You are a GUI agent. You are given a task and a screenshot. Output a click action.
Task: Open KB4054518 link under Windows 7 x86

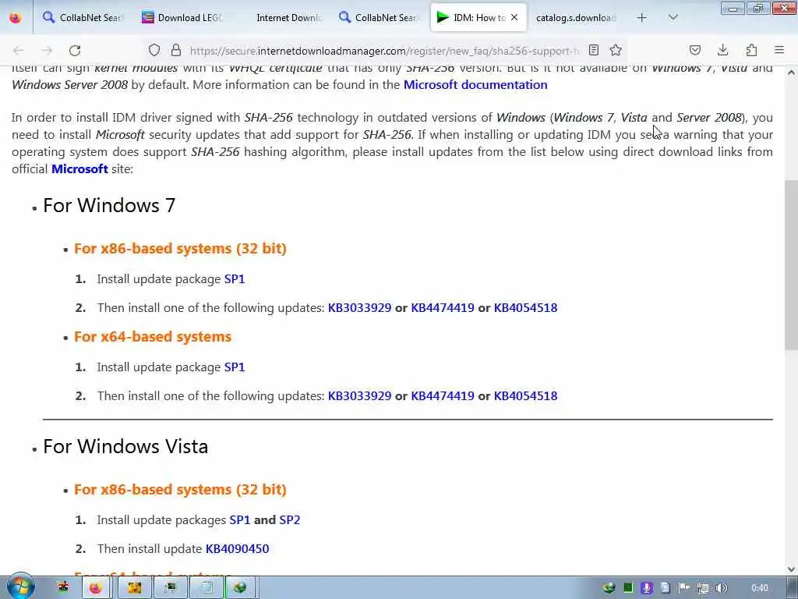[526, 307]
